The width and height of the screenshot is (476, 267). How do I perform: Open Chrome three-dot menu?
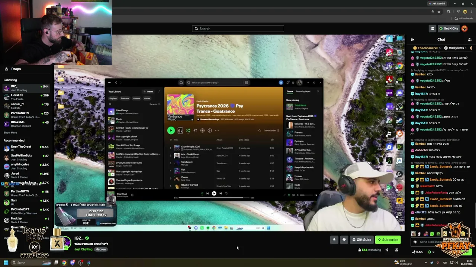click(x=472, y=11)
